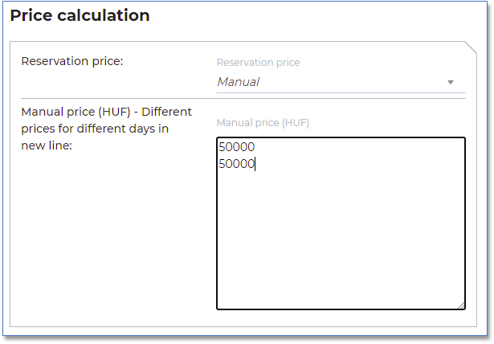
Task: Click the "prices for different days in" label line
Action: (x=95, y=129)
